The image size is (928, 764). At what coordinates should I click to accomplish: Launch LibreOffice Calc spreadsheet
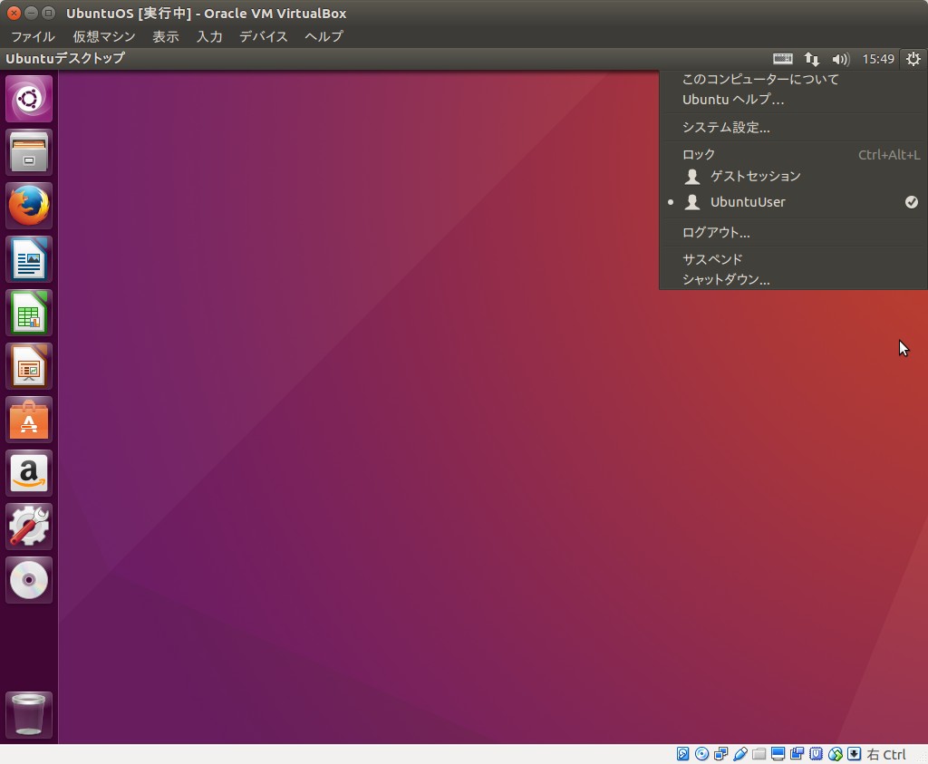tap(29, 313)
